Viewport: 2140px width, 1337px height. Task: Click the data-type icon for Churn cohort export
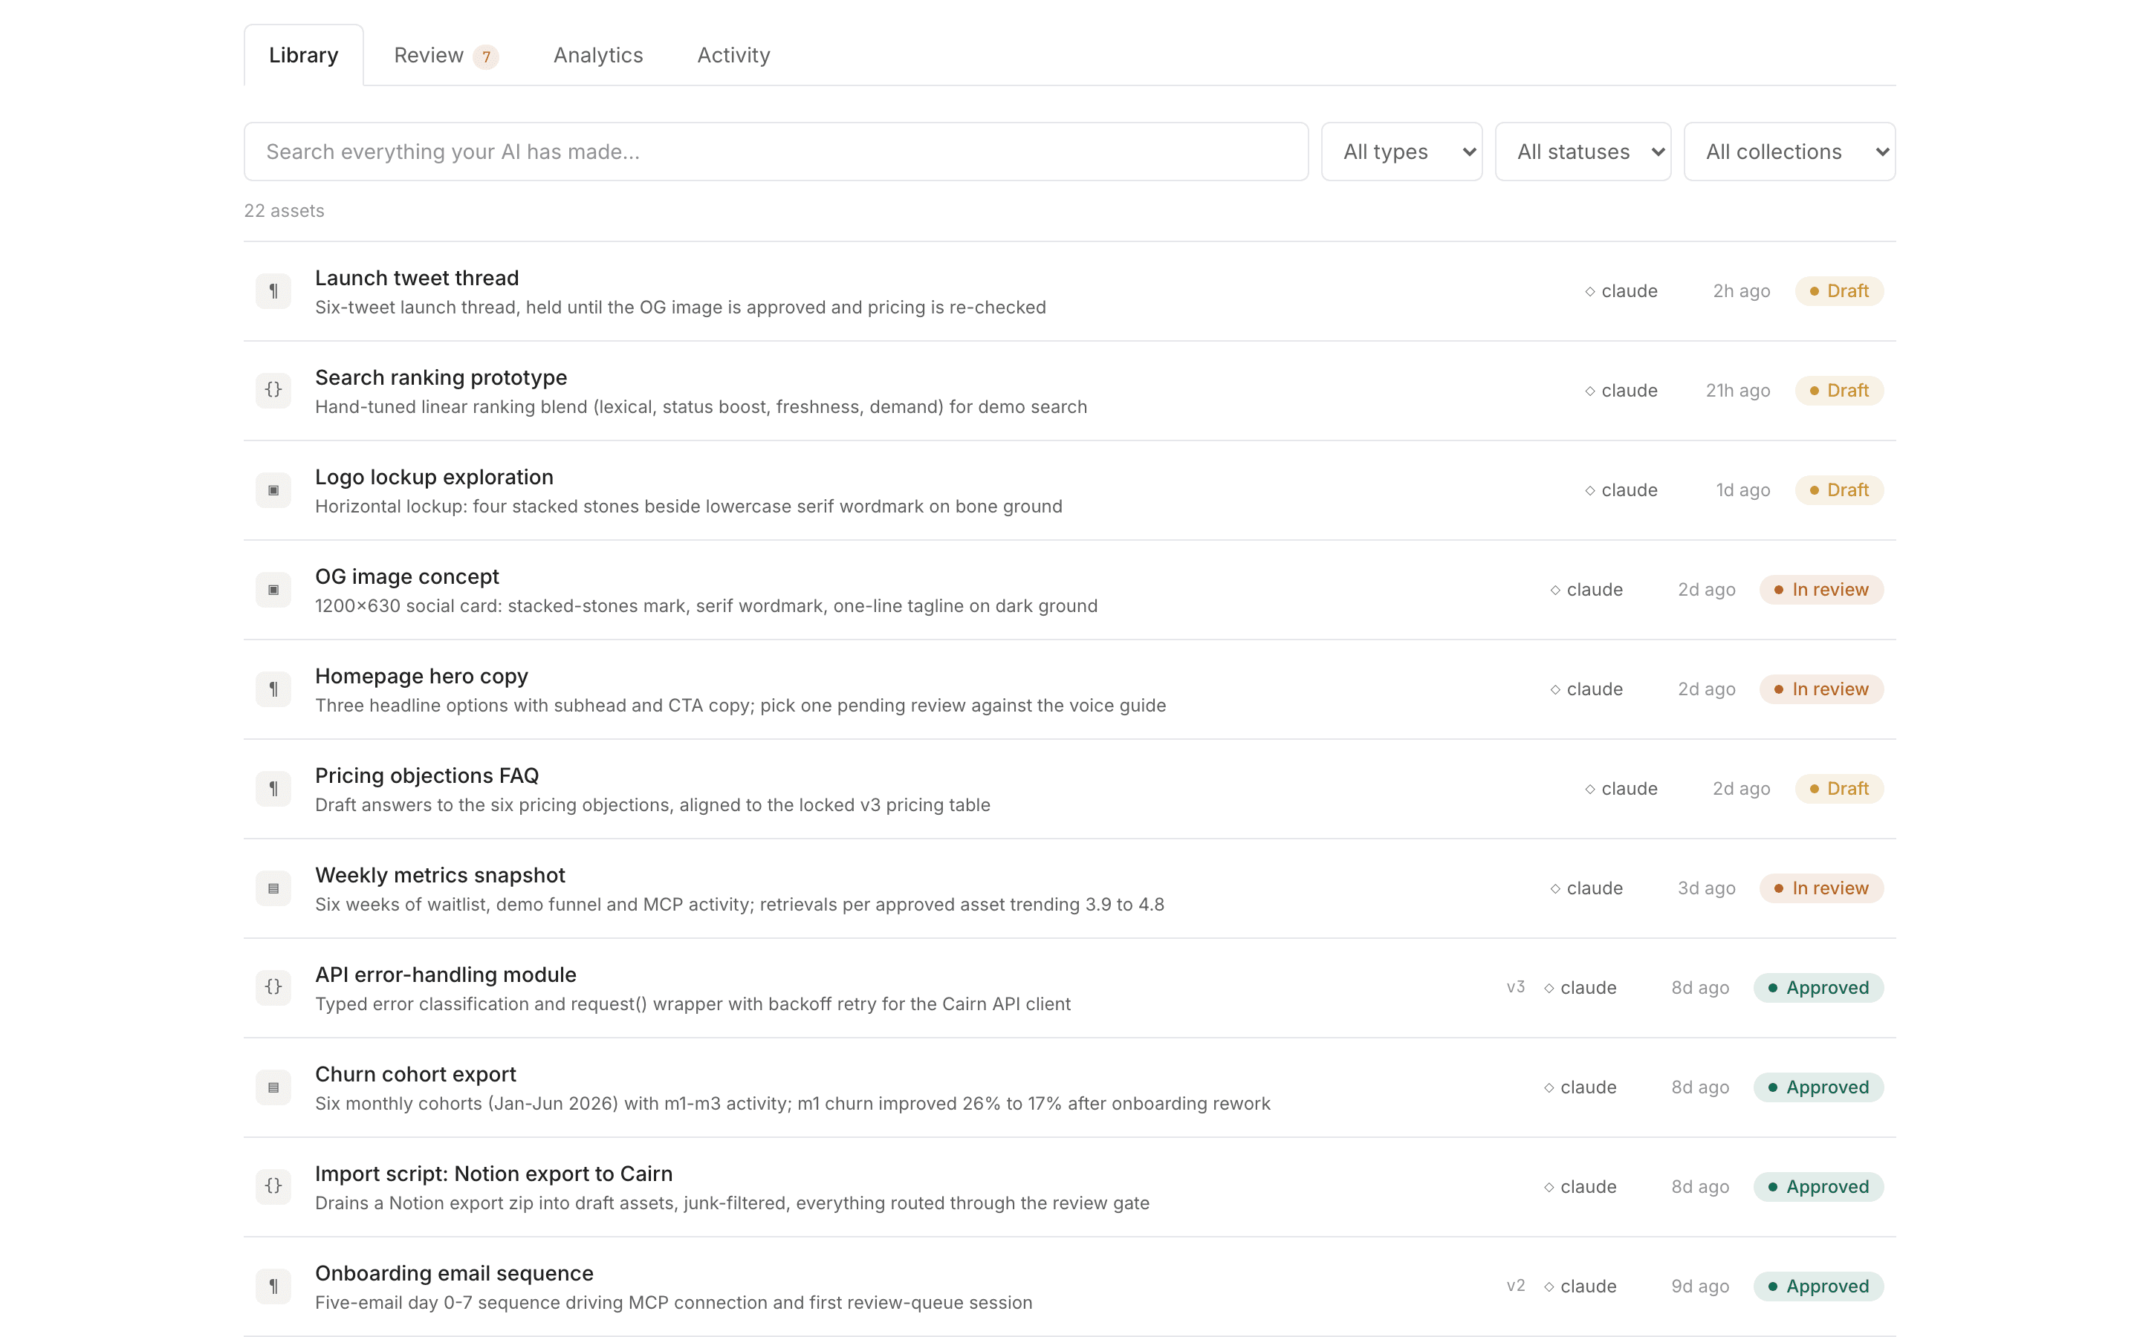(273, 1087)
